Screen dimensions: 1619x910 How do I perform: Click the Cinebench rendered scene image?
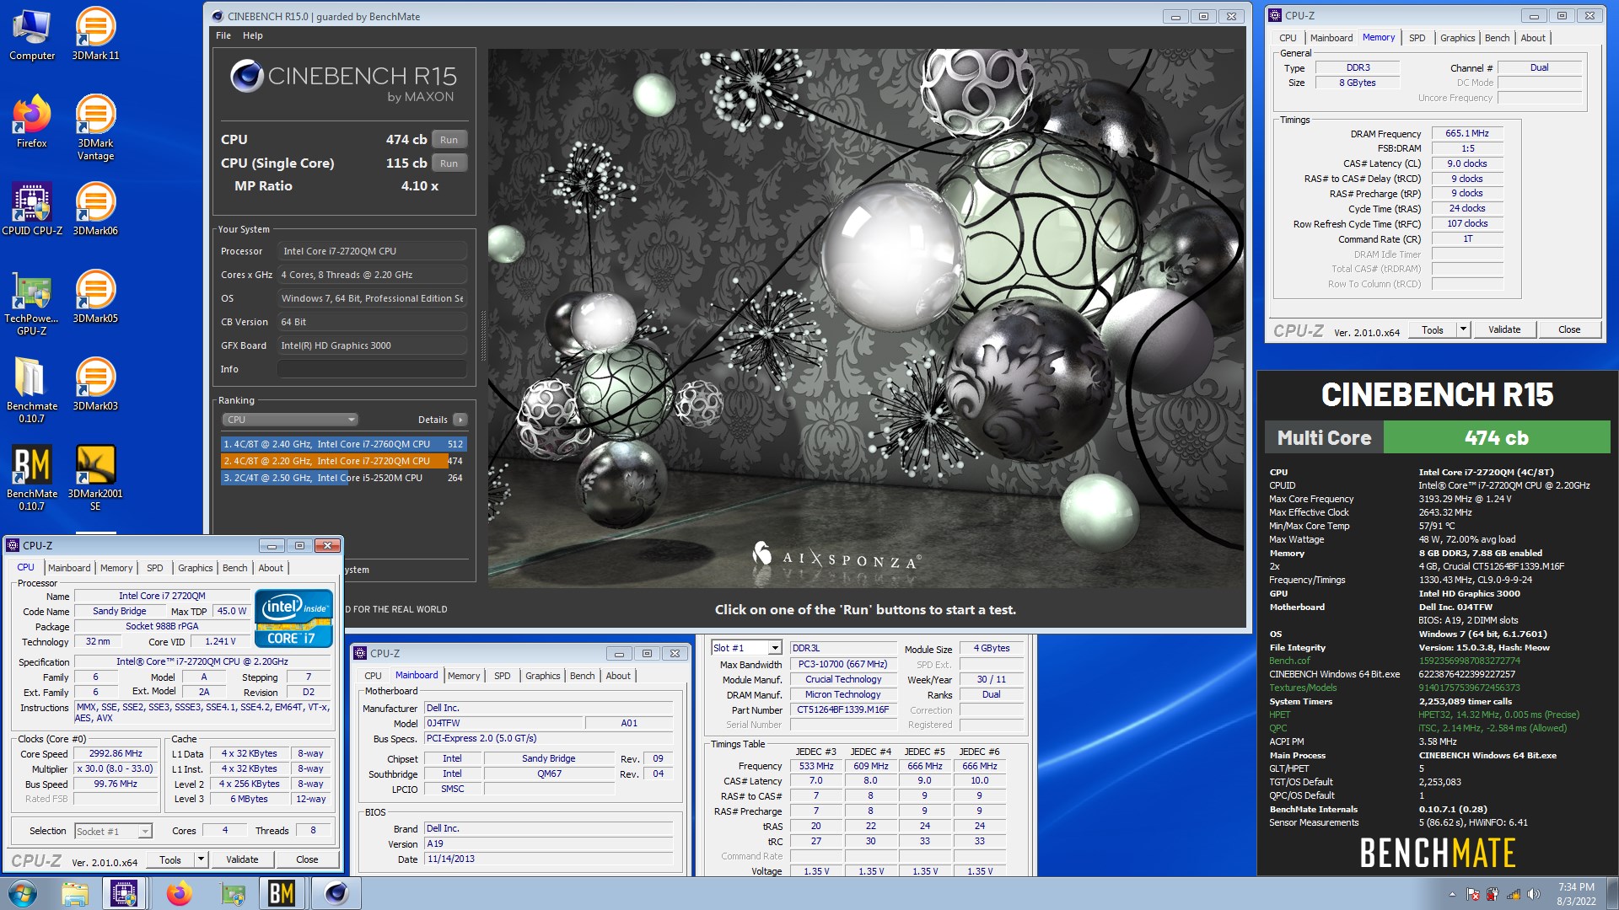[x=866, y=318]
